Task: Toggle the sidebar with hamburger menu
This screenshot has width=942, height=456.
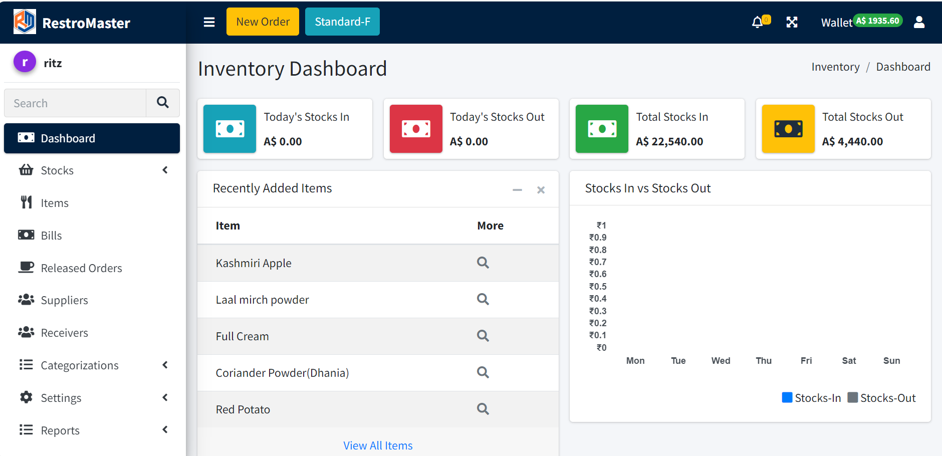Action: point(209,22)
